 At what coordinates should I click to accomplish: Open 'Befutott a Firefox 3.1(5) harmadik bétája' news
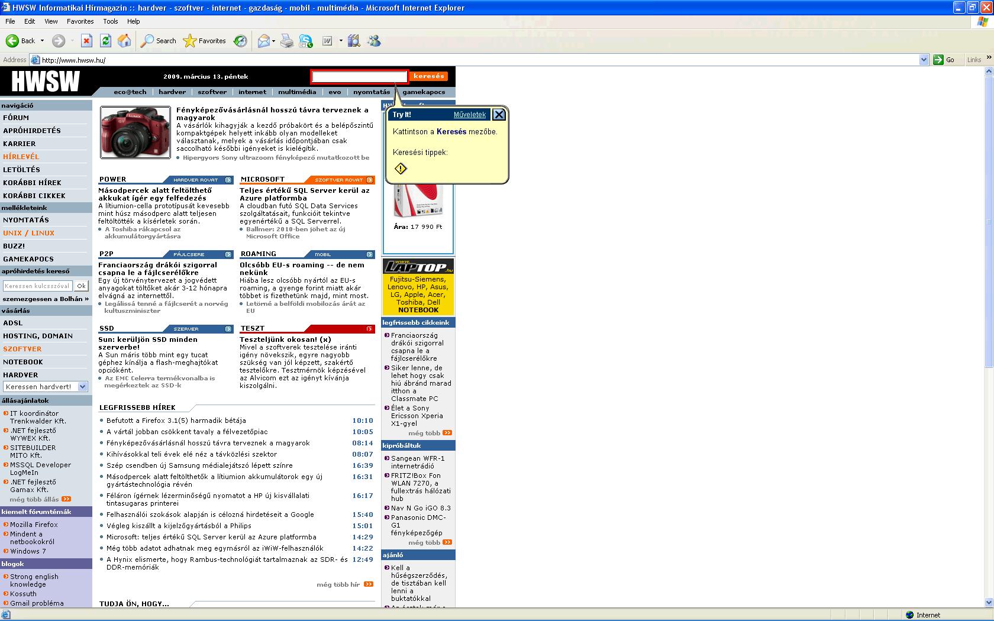pyautogui.click(x=176, y=421)
